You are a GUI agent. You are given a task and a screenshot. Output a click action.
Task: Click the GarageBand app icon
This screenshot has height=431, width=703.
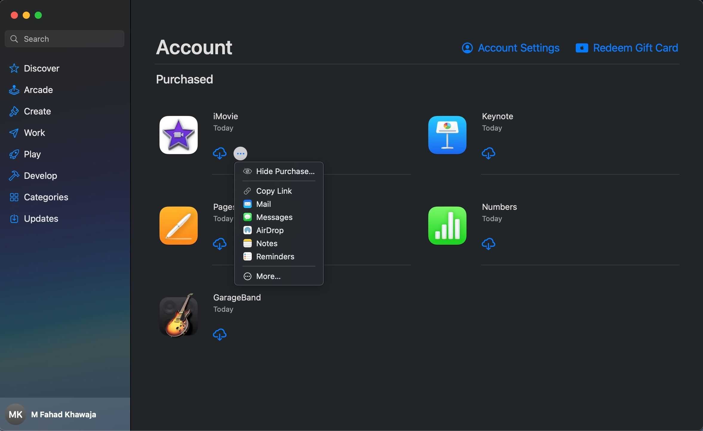(x=179, y=315)
